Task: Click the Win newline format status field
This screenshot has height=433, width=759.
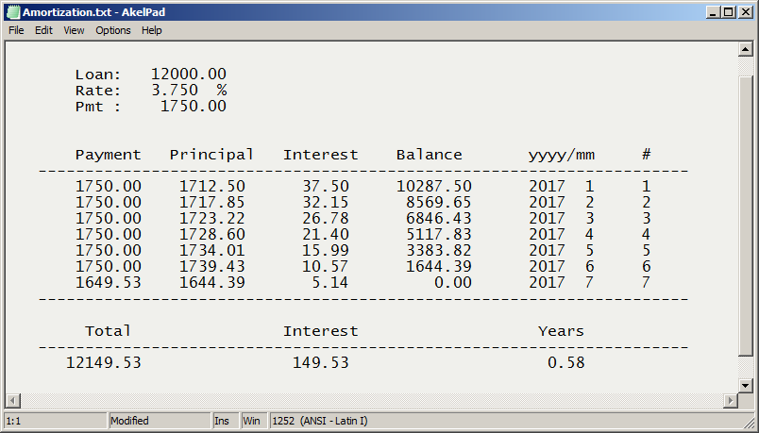Action: [252, 421]
